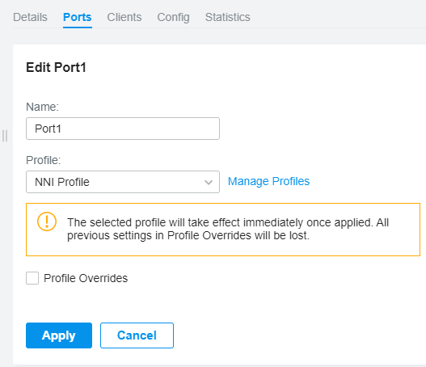Click the Profile Overrides label text
Screen dimensions: 426x367
pyautogui.click(x=86, y=278)
